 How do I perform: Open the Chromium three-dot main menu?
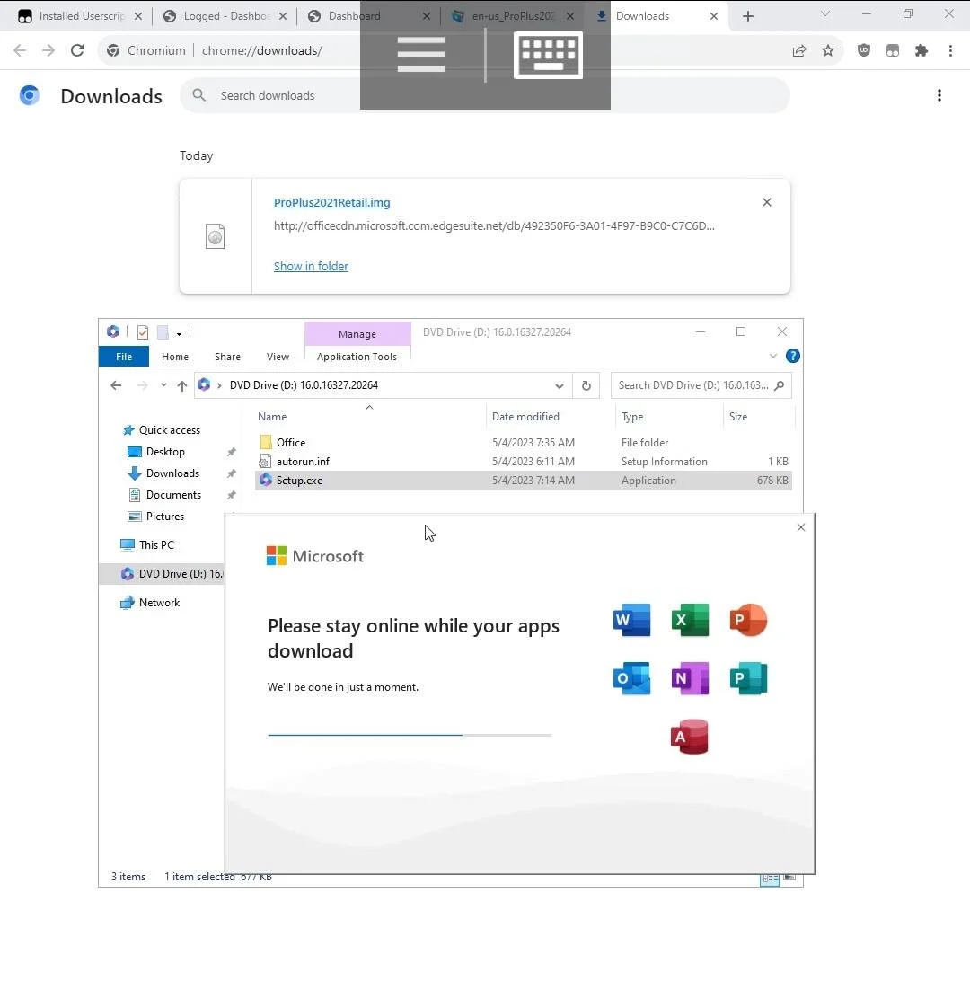point(951,50)
